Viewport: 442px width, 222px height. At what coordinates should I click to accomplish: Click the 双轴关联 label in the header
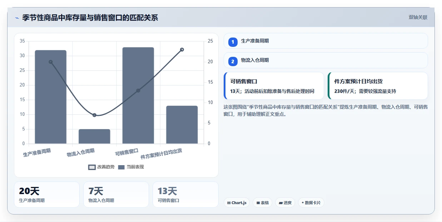click(418, 17)
